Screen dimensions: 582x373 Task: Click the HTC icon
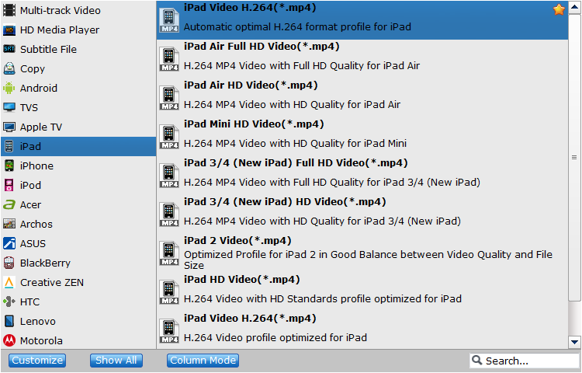9,302
